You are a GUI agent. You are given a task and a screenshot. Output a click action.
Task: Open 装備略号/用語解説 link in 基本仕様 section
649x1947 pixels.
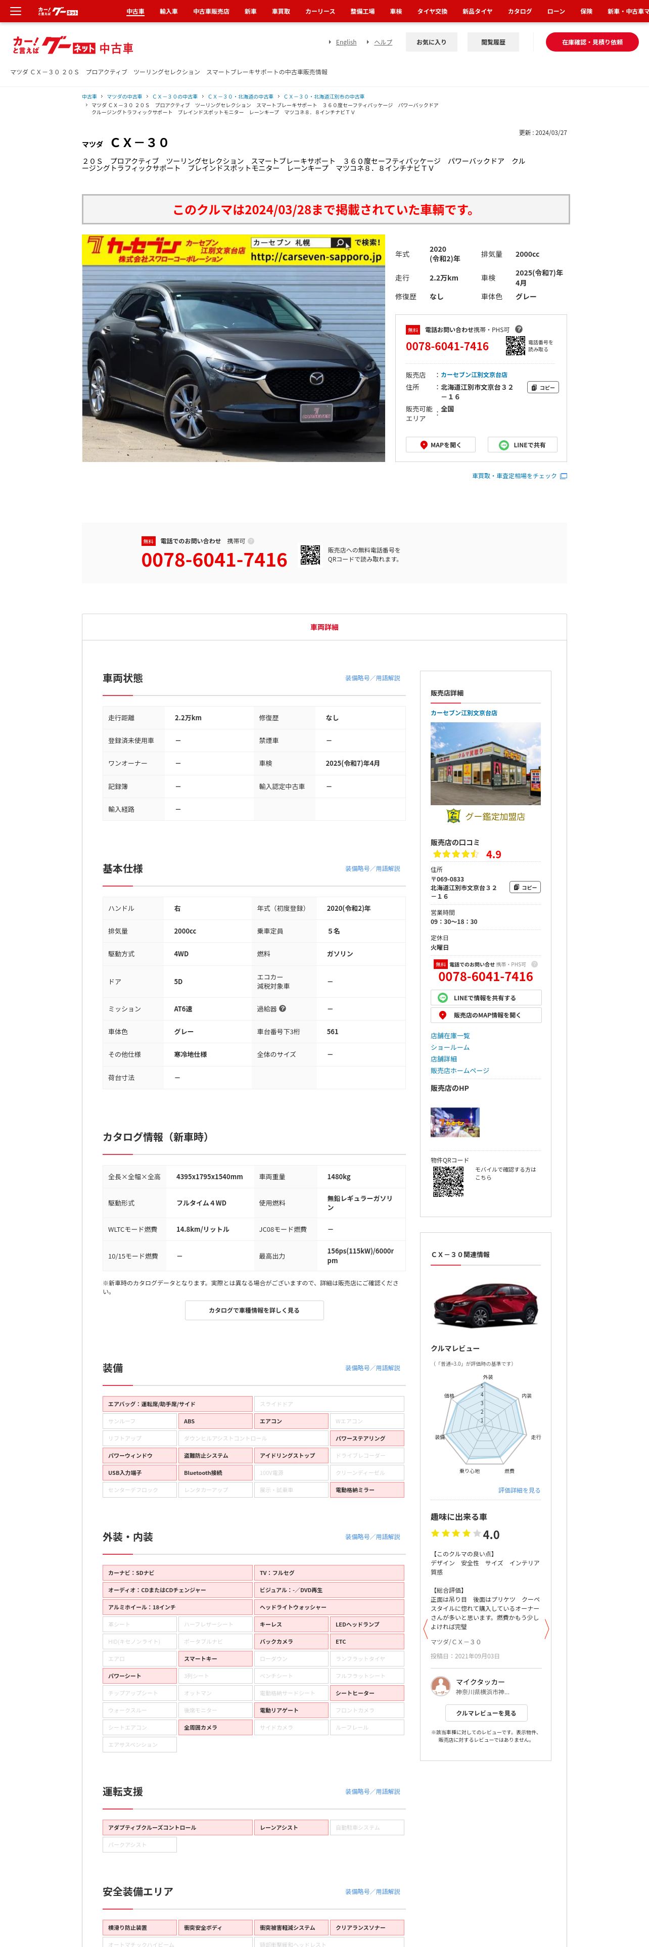(373, 868)
